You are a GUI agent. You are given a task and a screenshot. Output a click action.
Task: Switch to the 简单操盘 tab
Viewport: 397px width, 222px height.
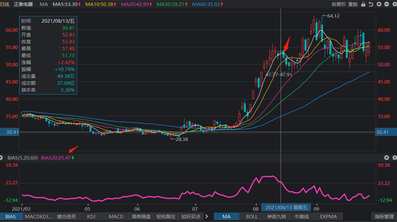141,216
